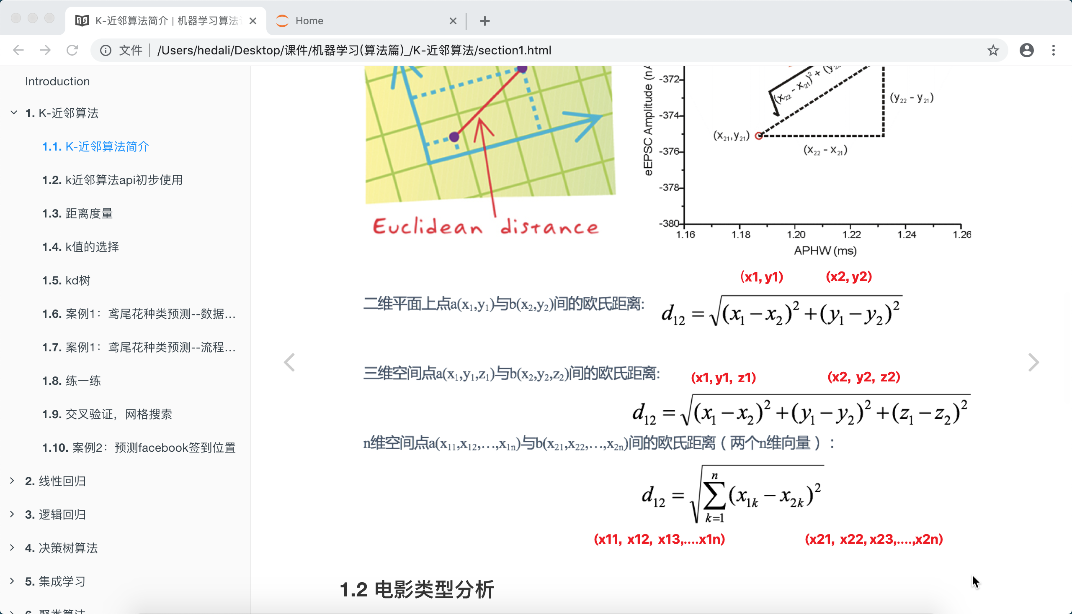Viewport: 1072px width, 614px height.
Task: Close the K-近邻算法简介 tab
Action: point(253,20)
